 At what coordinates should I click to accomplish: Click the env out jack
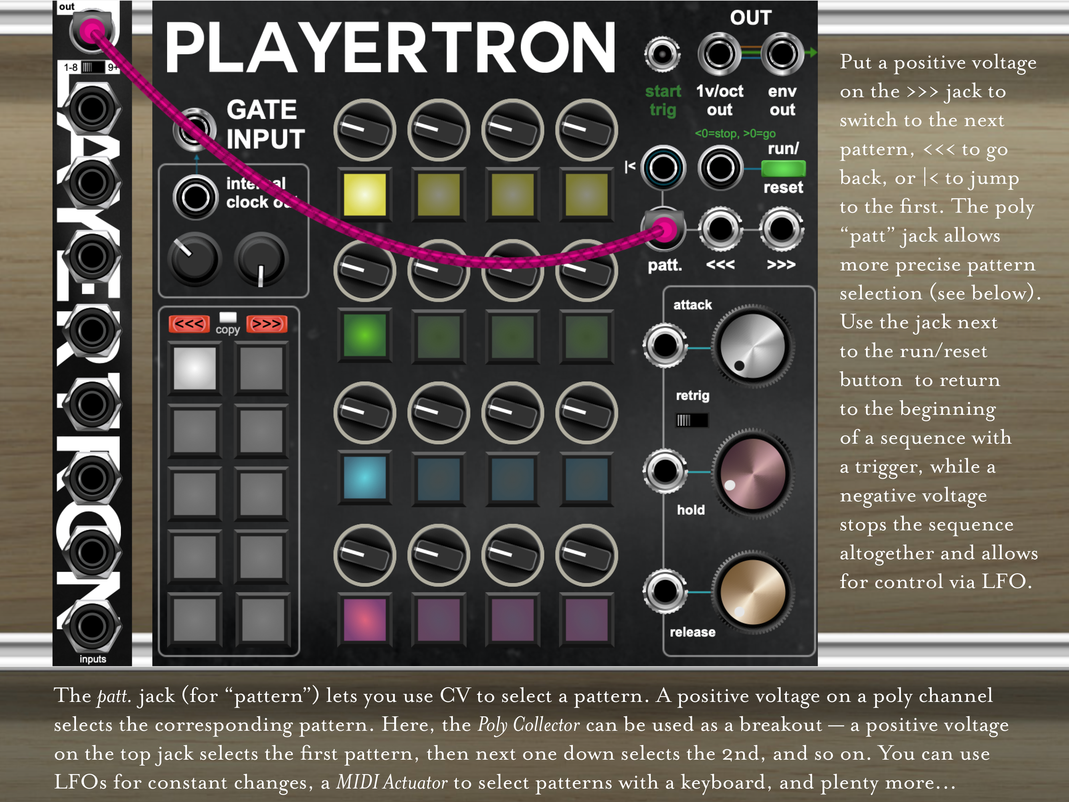point(782,54)
